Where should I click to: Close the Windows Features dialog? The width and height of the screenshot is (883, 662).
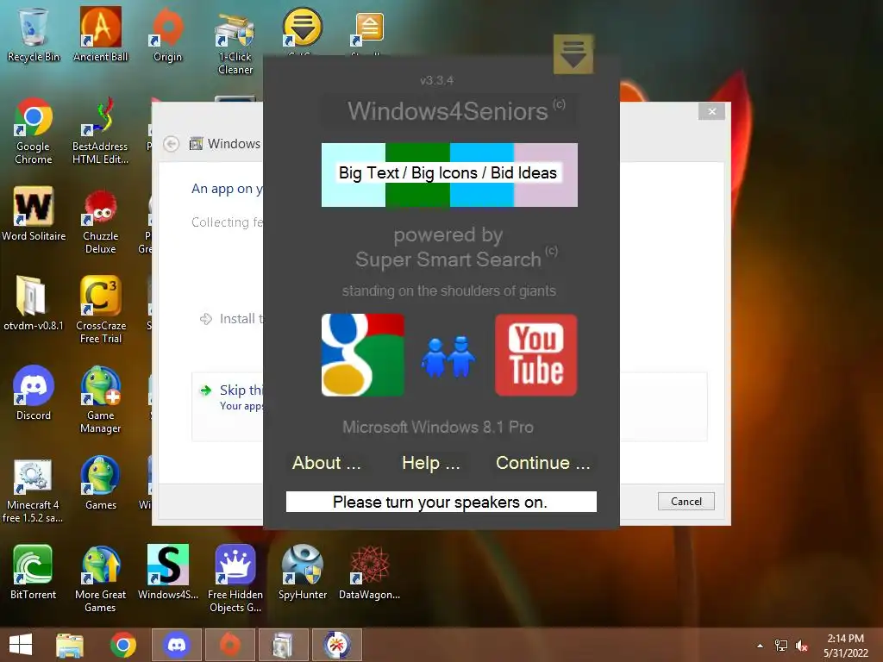pyautogui.click(x=711, y=111)
